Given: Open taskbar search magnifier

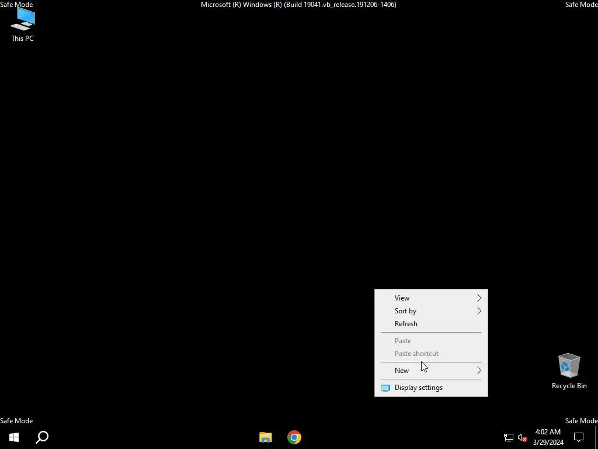Looking at the screenshot, I should click(x=42, y=437).
